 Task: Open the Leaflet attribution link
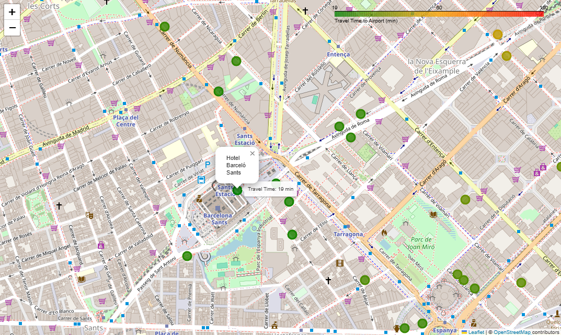coord(473,332)
